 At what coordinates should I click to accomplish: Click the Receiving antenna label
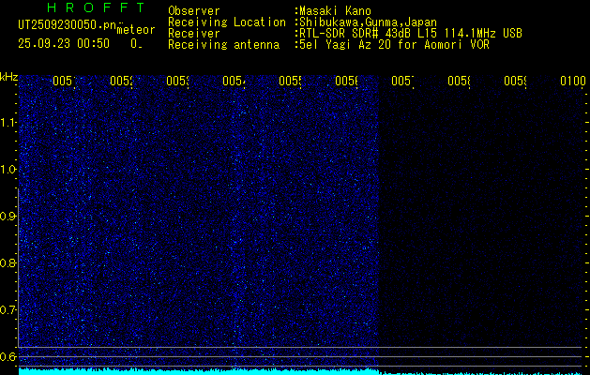[x=223, y=45]
